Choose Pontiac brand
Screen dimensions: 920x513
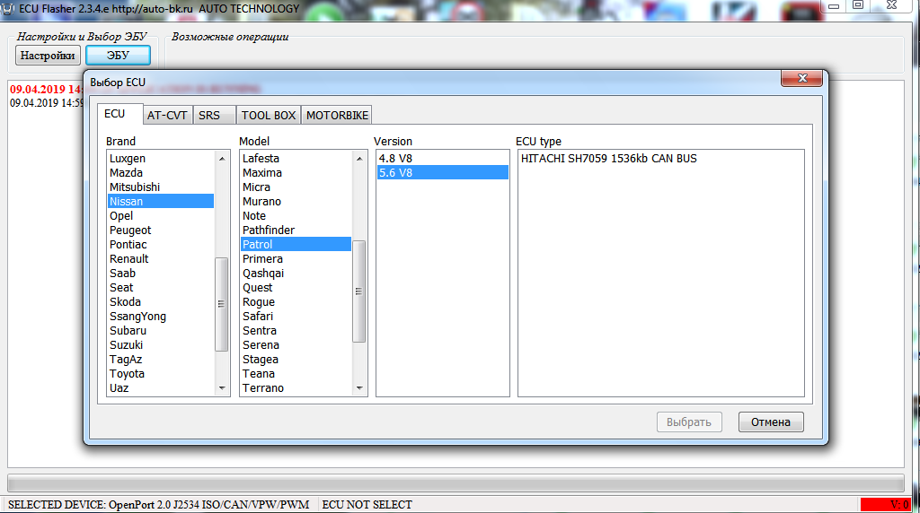tap(160, 244)
